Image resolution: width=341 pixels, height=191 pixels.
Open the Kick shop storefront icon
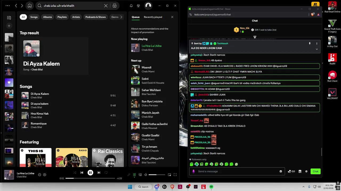click(300, 171)
